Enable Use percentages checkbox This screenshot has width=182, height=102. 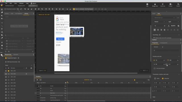click(x=154, y=68)
